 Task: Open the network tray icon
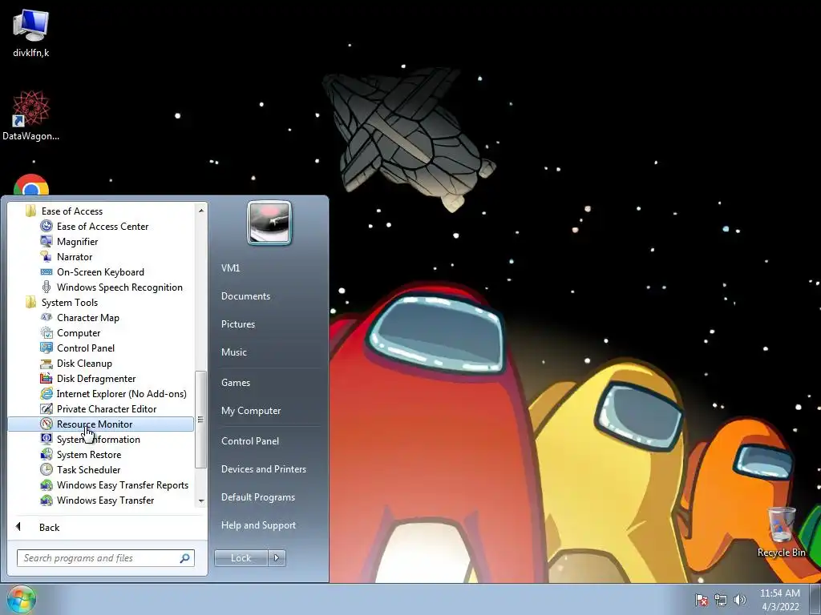click(x=721, y=599)
